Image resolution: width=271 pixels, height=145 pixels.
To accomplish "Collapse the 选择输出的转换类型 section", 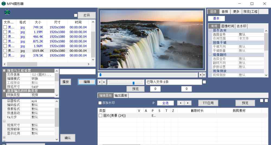I will click(4, 91).
